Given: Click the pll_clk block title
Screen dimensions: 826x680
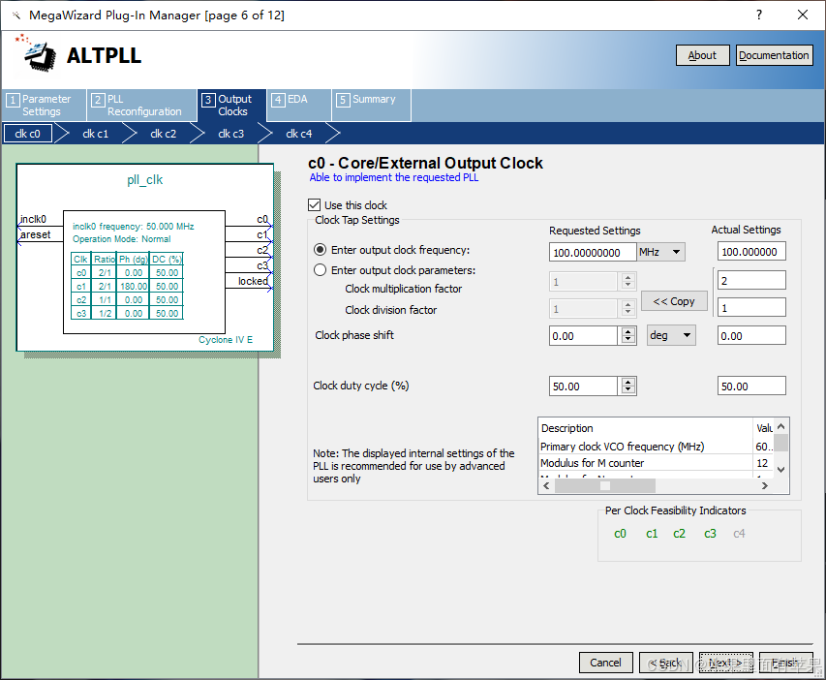Looking at the screenshot, I should [145, 180].
